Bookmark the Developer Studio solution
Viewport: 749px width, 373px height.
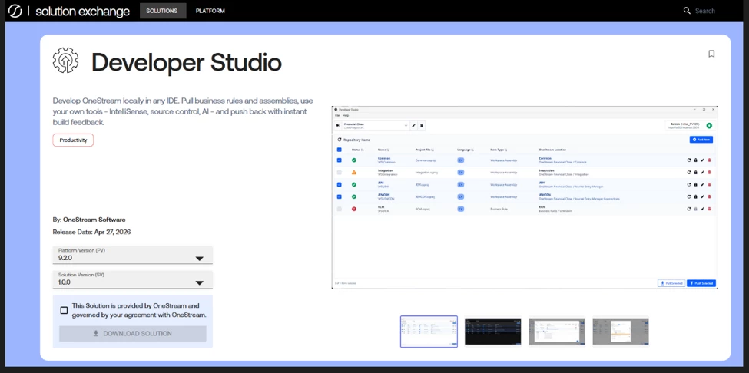711,54
